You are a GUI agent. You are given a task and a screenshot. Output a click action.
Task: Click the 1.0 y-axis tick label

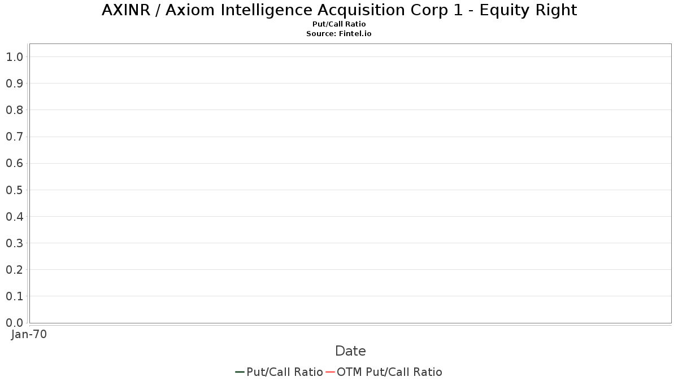[14, 56]
